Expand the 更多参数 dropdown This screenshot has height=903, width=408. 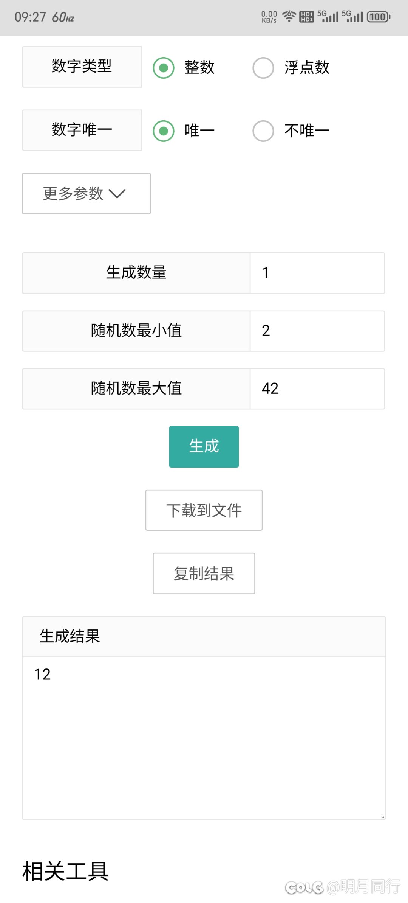[86, 194]
